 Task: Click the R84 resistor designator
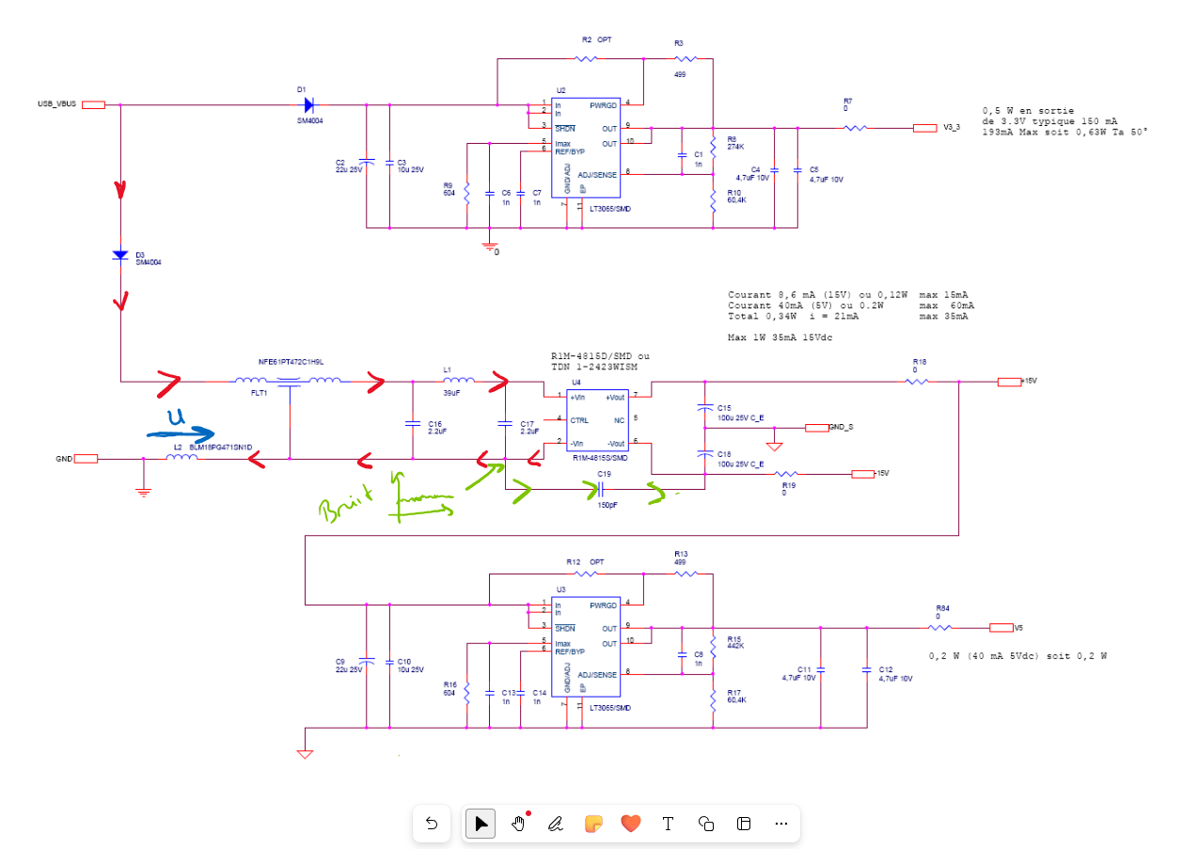click(x=943, y=607)
